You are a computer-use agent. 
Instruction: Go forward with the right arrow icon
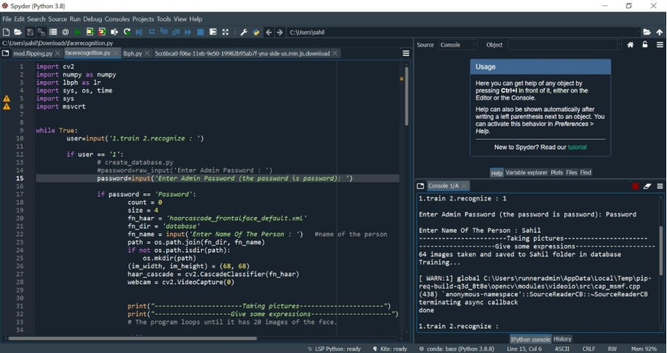tap(279, 32)
